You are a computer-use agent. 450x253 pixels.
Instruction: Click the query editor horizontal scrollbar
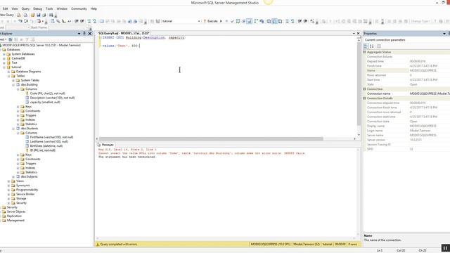(x=211, y=139)
